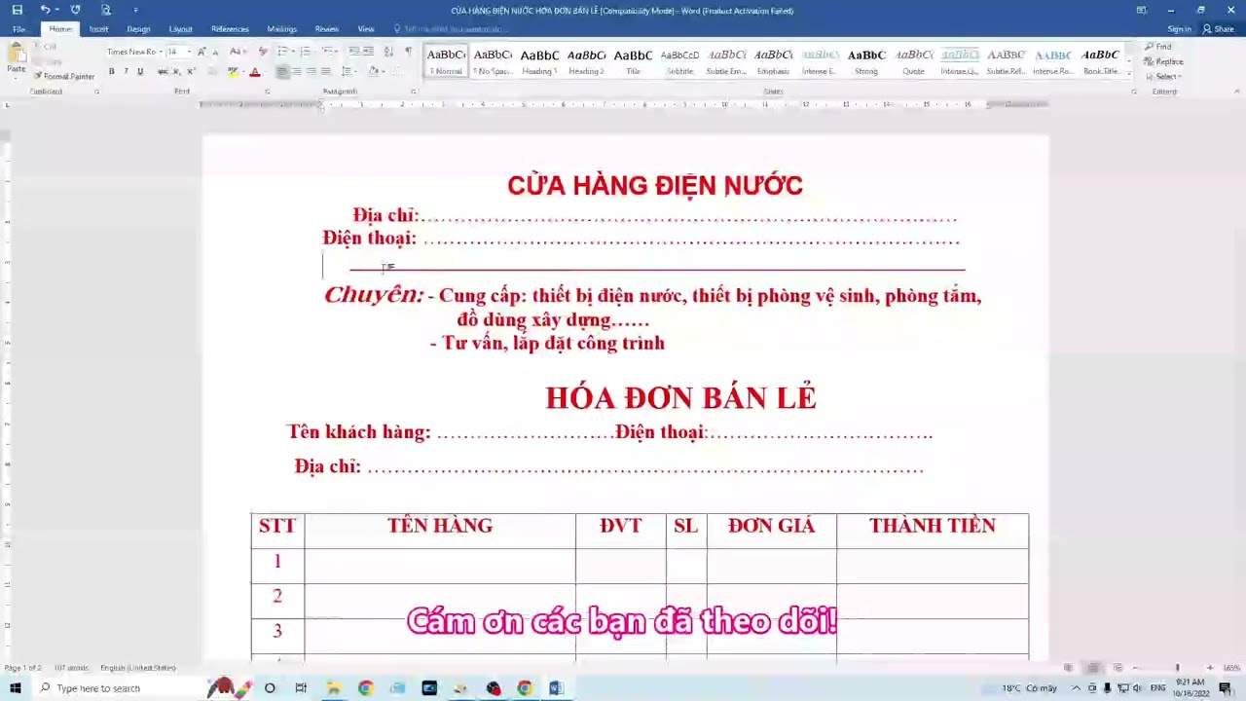
Task: Click the Redo/Repeat icon
Action: point(75,10)
